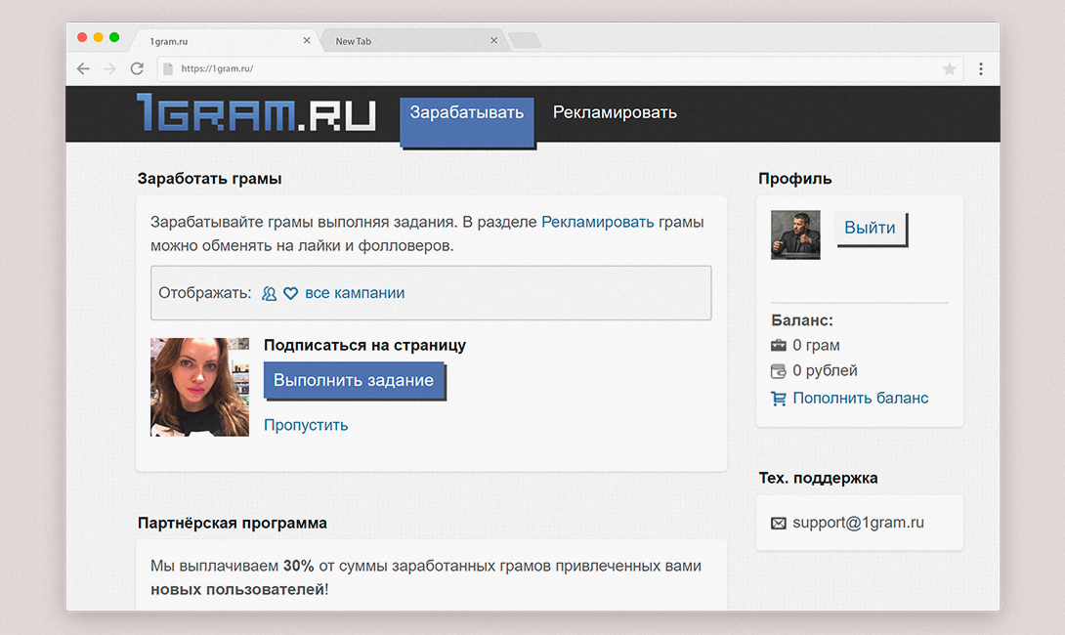Click the Подписаться на страницу heading
This screenshot has height=635, width=1065.
coord(364,345)
